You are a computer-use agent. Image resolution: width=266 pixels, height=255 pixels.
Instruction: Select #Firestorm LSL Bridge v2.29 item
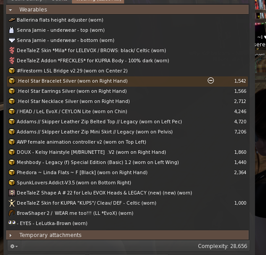point(127,71)
